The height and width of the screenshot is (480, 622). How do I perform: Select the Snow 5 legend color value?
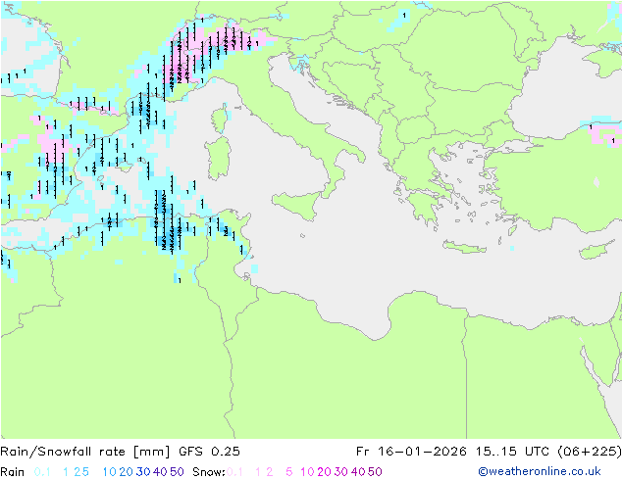point(289,472)
